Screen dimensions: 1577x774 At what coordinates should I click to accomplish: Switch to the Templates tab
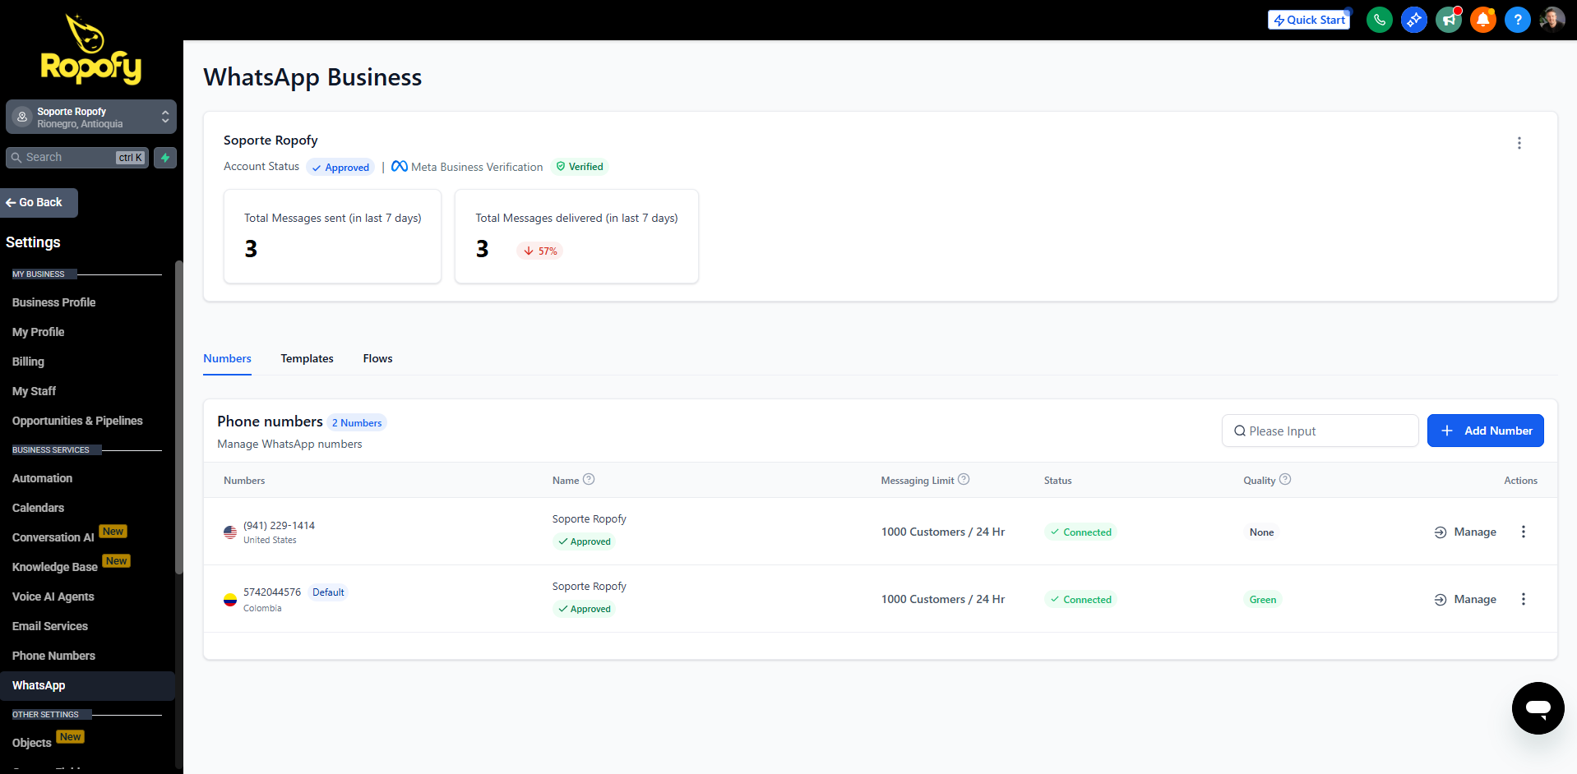(307, 359)
